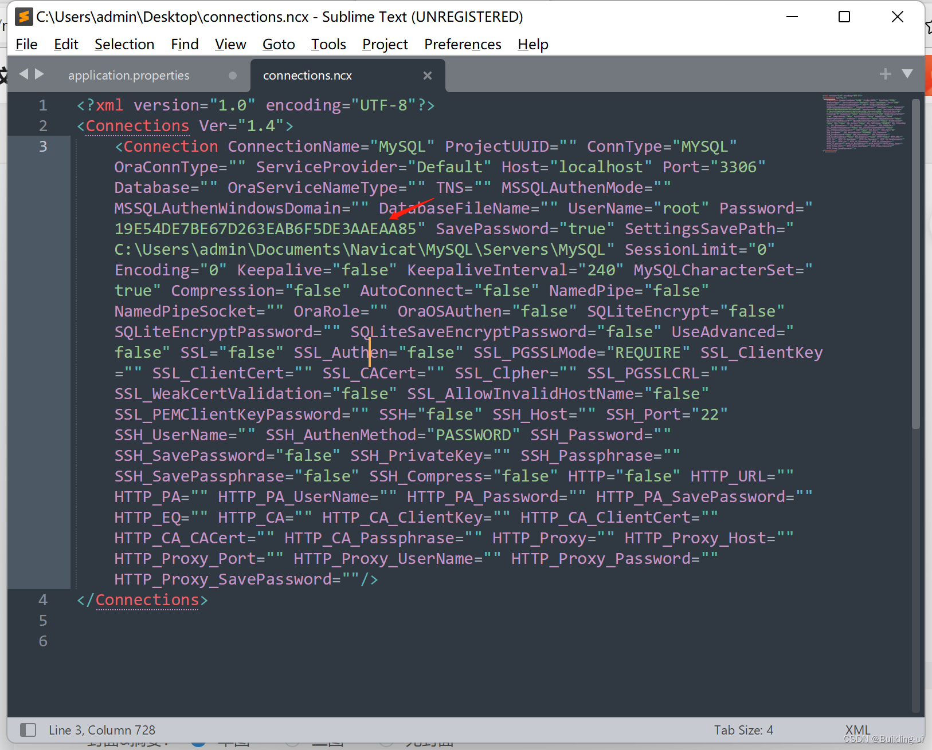Click the SSH_Port value "22"
This screenshot has height=750, width=932.
pos(710,415)
